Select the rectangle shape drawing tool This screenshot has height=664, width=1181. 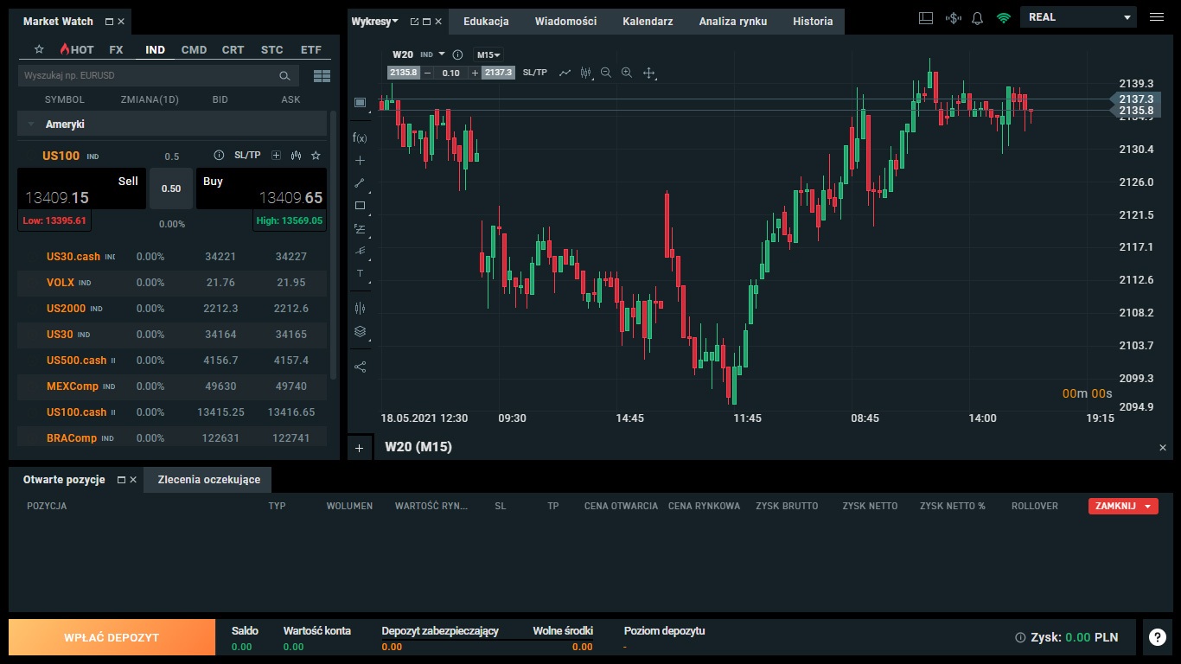click(360, 206)
